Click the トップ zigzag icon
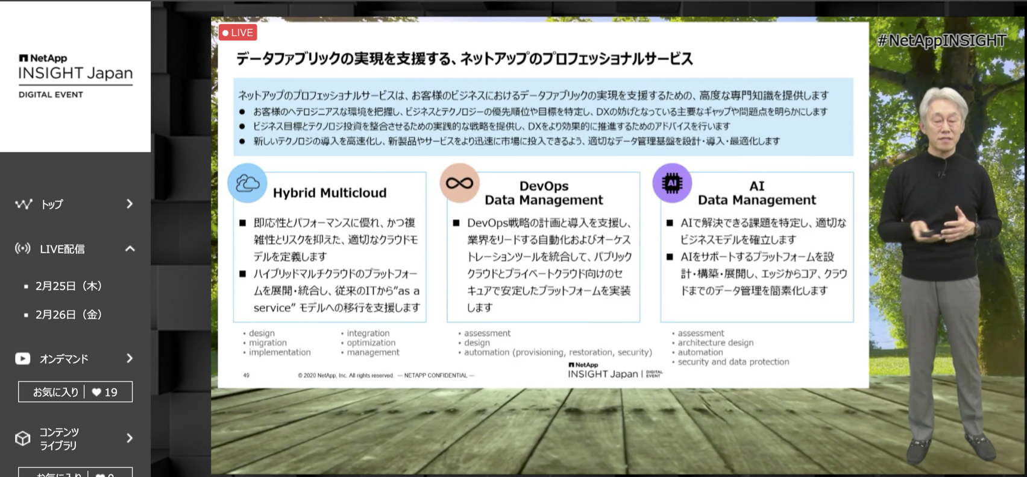The image size is (1027, 477). click(24, 204)
